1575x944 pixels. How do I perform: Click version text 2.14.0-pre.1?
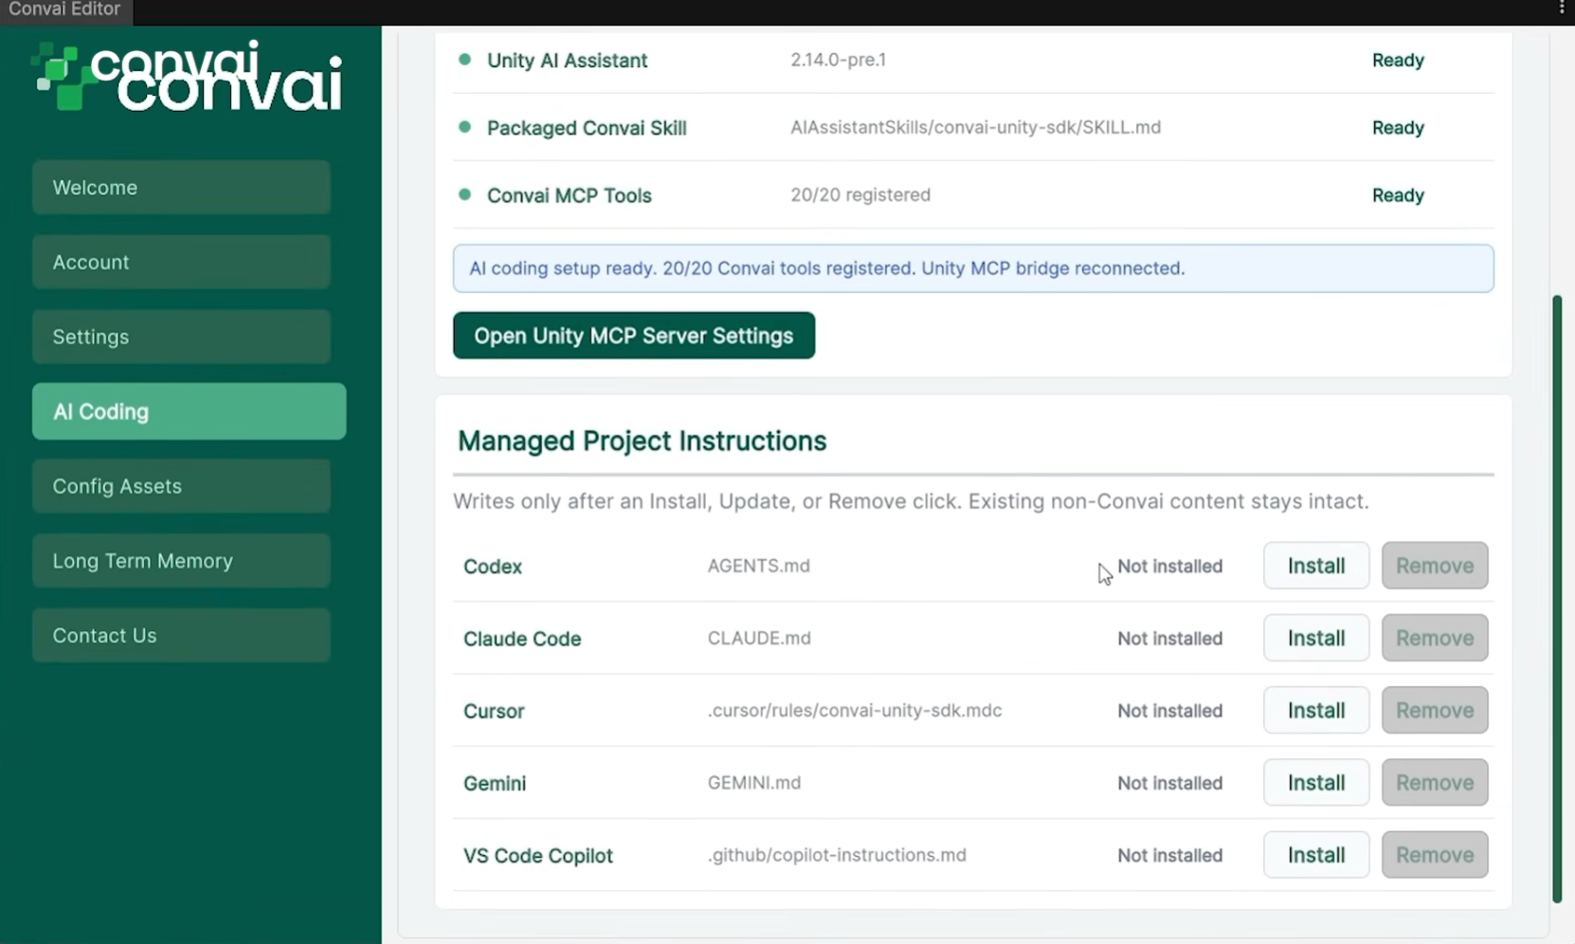839,59
